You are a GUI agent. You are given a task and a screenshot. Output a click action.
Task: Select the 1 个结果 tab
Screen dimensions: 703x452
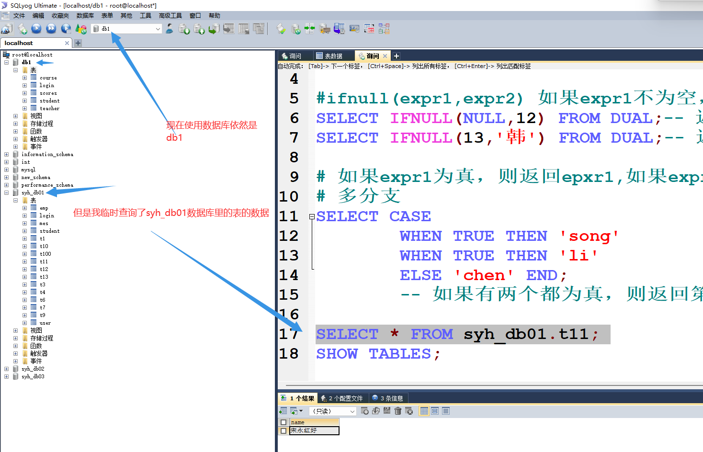click(x=298, y=398)
